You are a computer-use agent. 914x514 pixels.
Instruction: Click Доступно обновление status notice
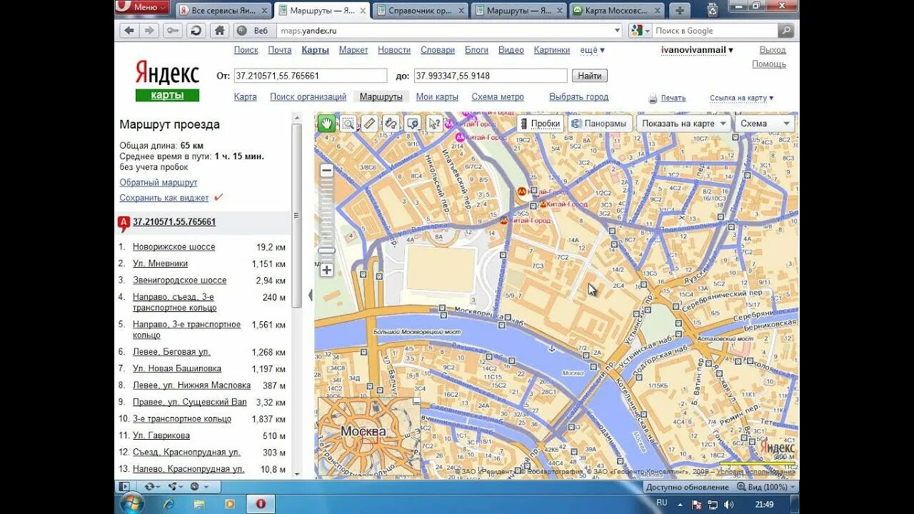click(688, 487)
